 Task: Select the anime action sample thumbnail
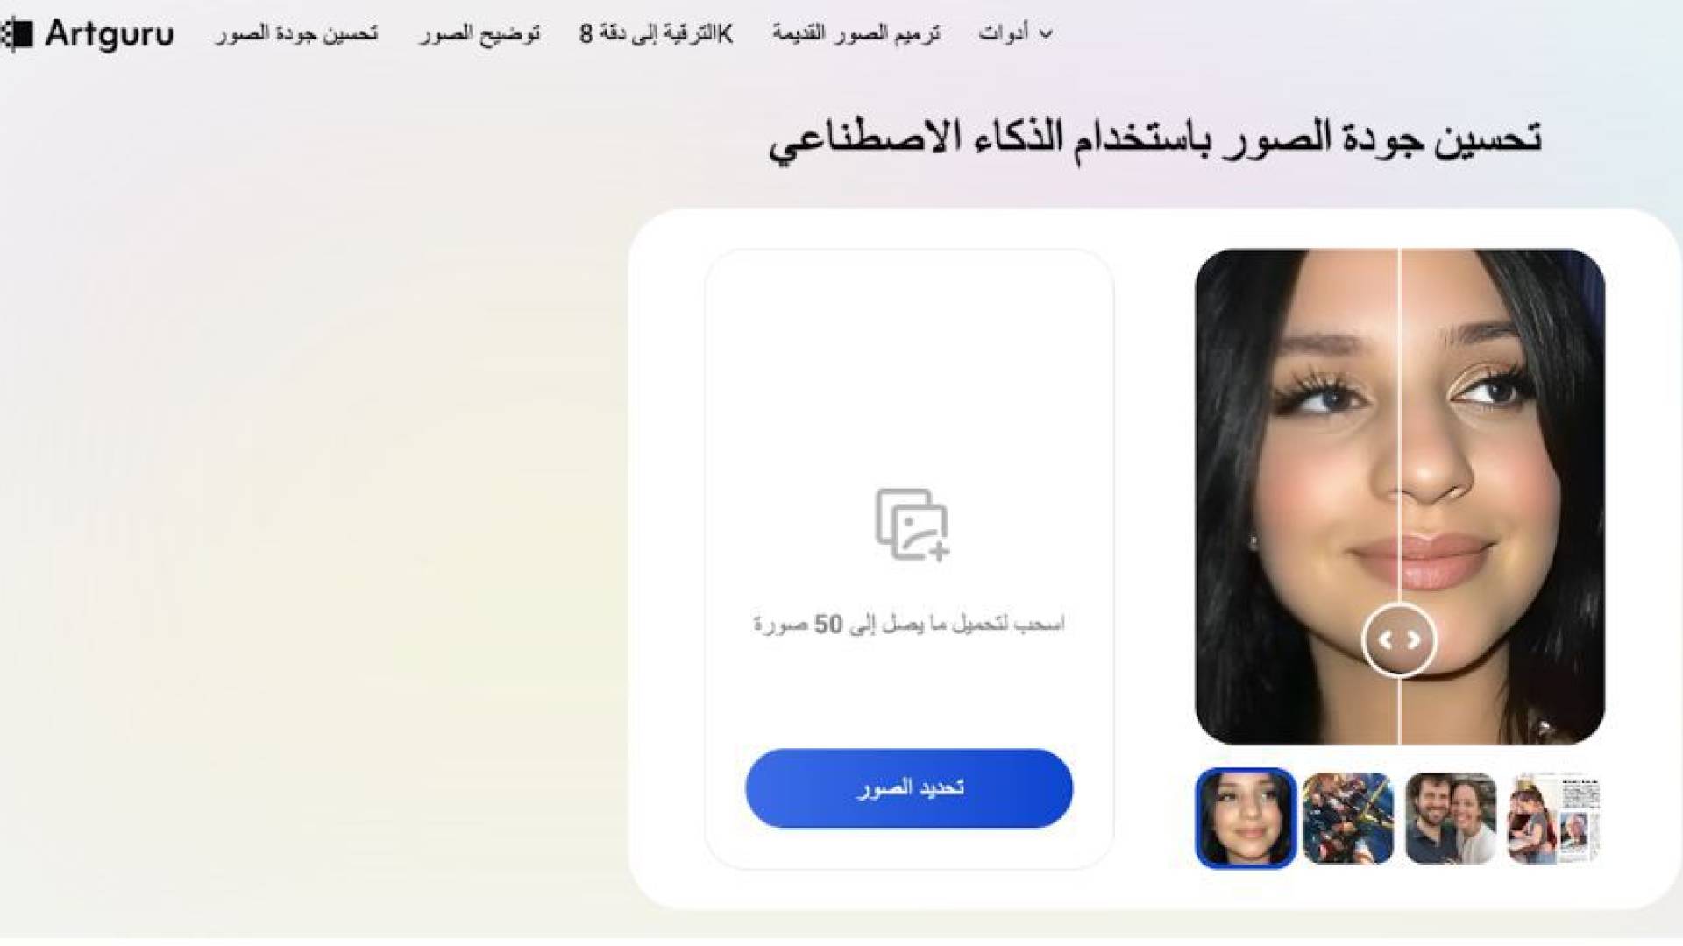coord(1347,818)
